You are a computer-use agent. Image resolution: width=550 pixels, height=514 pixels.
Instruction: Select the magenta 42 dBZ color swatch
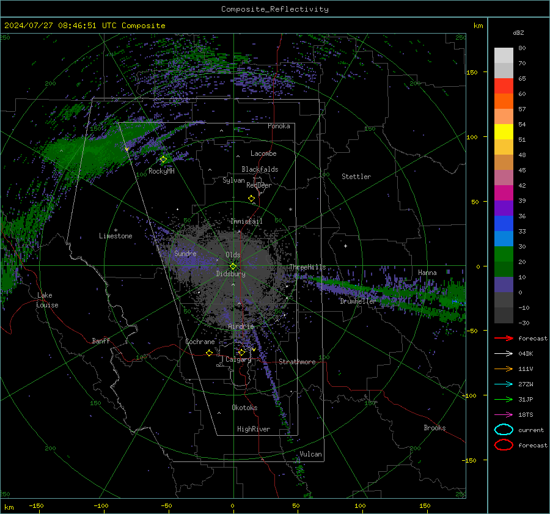point(504,193)
